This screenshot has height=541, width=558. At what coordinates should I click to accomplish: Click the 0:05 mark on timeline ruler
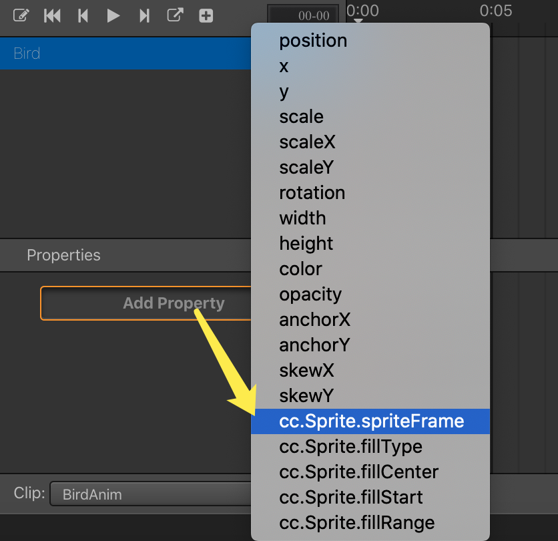click(496, 11)
